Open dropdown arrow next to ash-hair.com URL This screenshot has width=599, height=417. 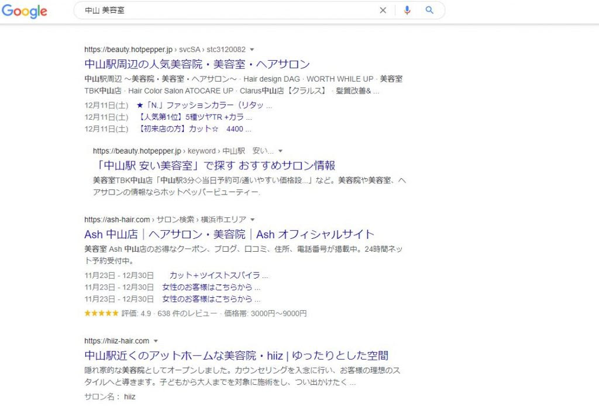pos(252,220)
